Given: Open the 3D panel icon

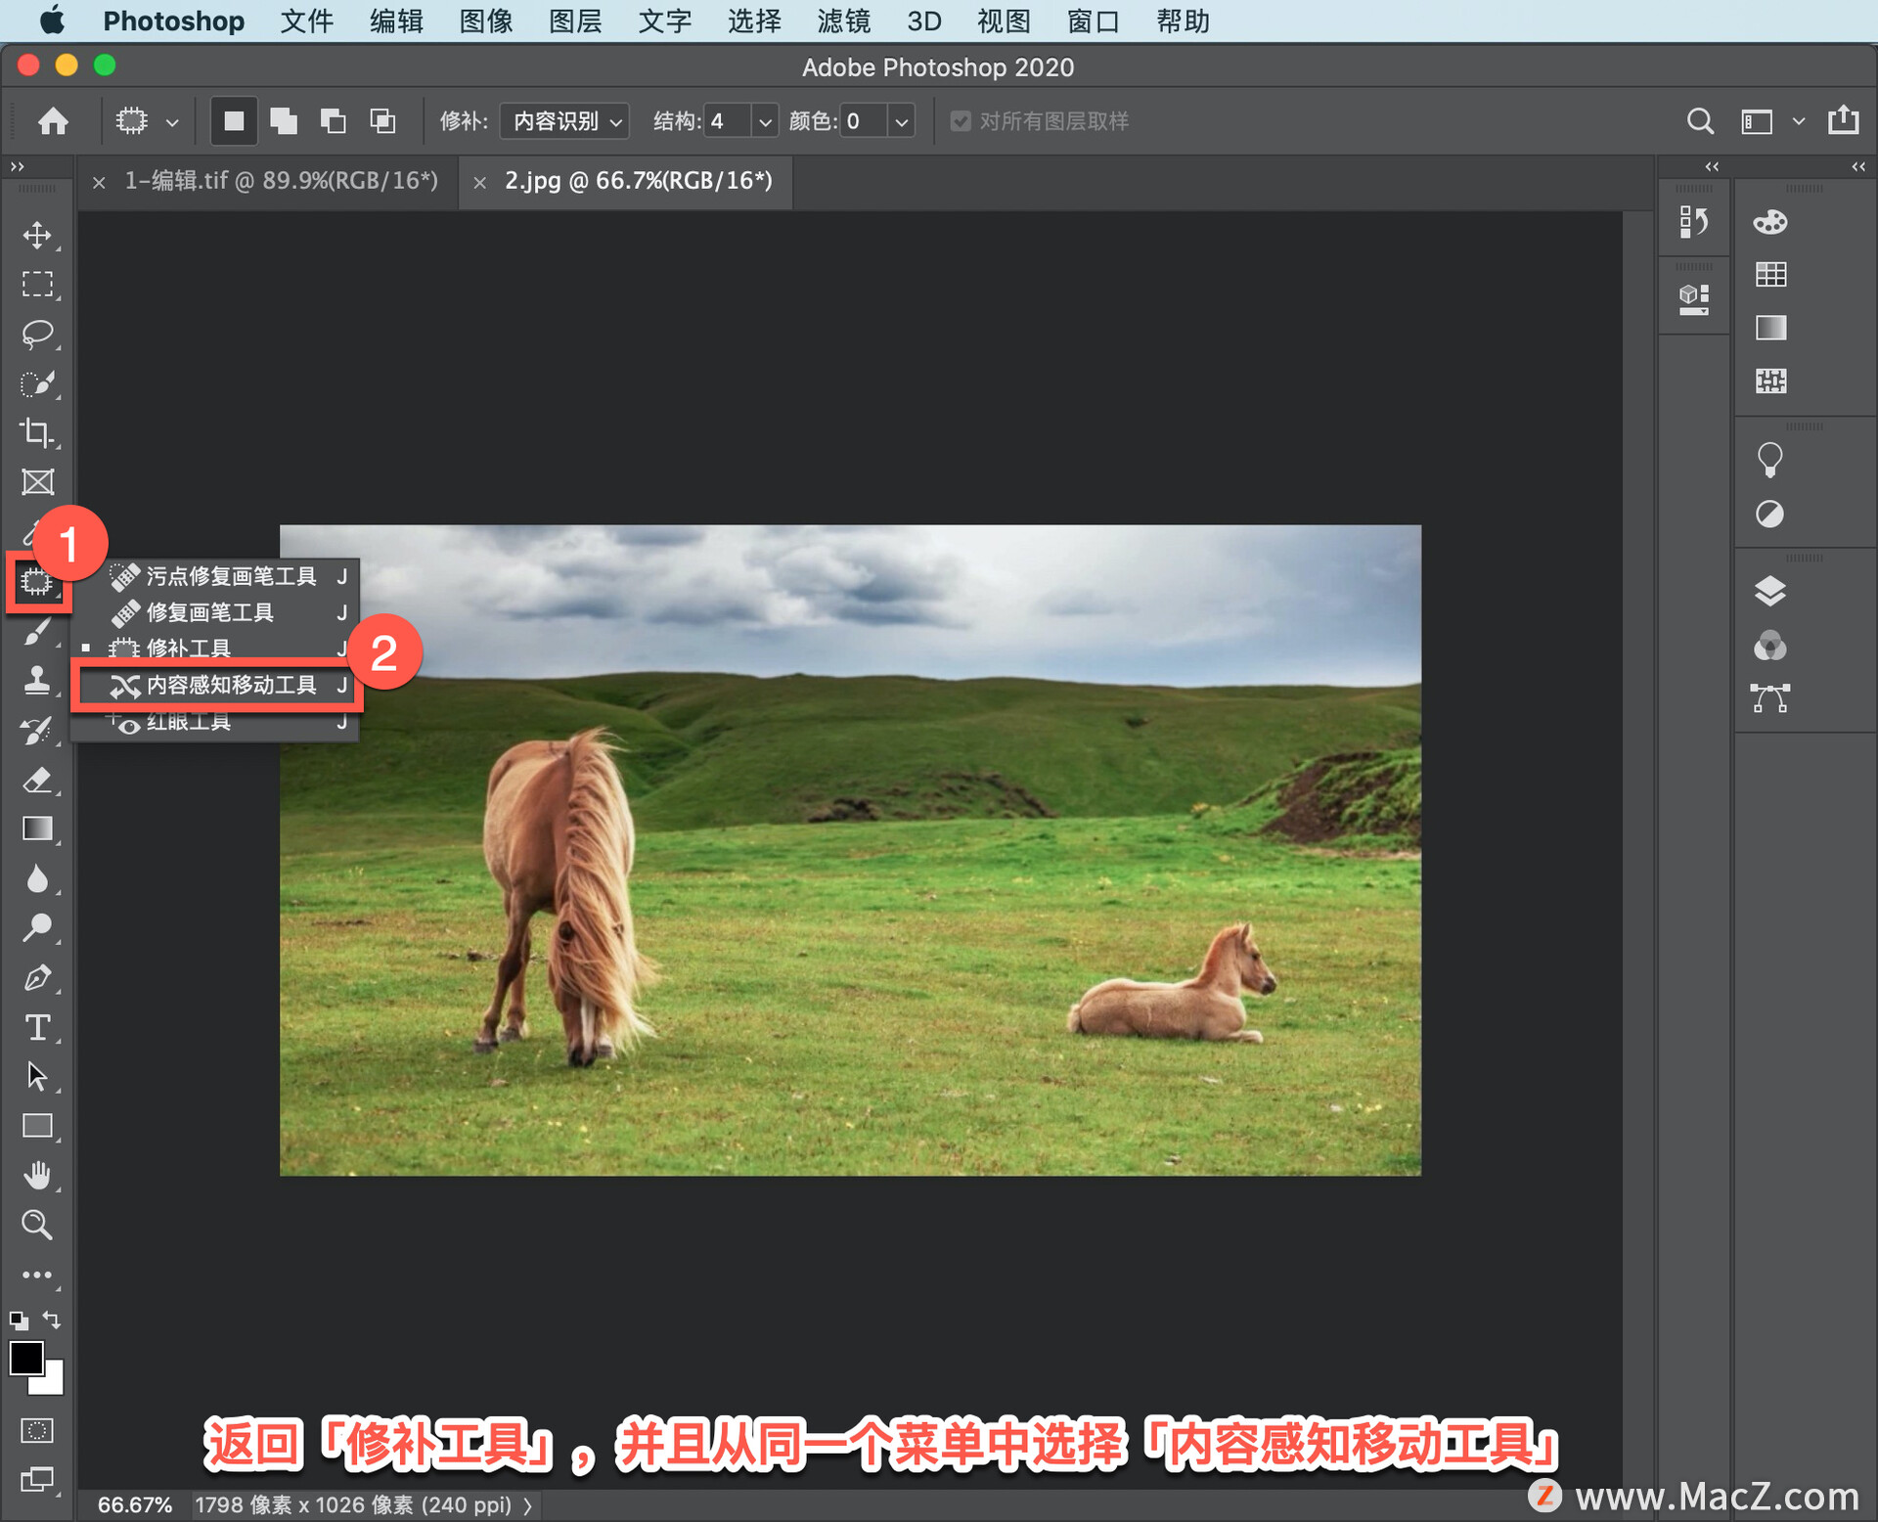Looking at the screenshot, I should coord(1693,299).
